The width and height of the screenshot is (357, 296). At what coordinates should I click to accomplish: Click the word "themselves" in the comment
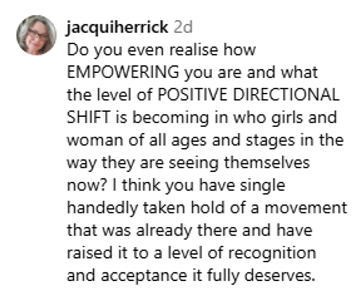point(267,163)
